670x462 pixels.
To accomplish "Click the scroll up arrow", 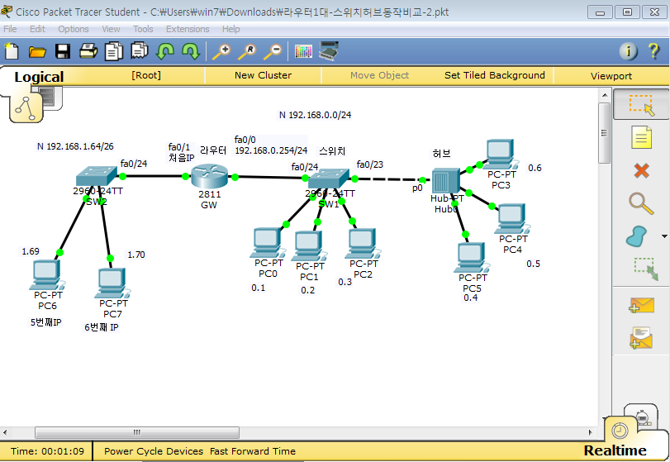I will coord(604,95).
